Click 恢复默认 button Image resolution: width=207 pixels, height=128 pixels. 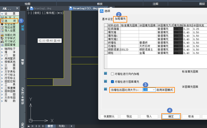[x=109, y=117]
